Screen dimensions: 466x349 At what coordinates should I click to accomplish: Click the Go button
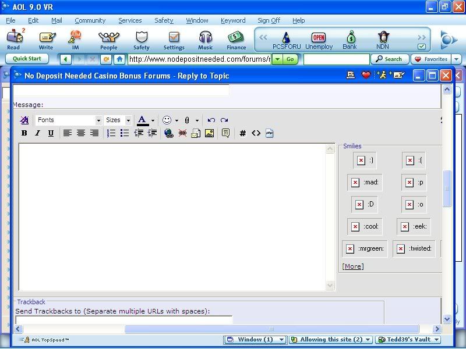click(x=290, y=59)
